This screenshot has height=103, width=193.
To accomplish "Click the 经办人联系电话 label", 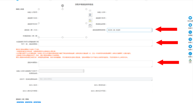I will [x=100, y=85].
